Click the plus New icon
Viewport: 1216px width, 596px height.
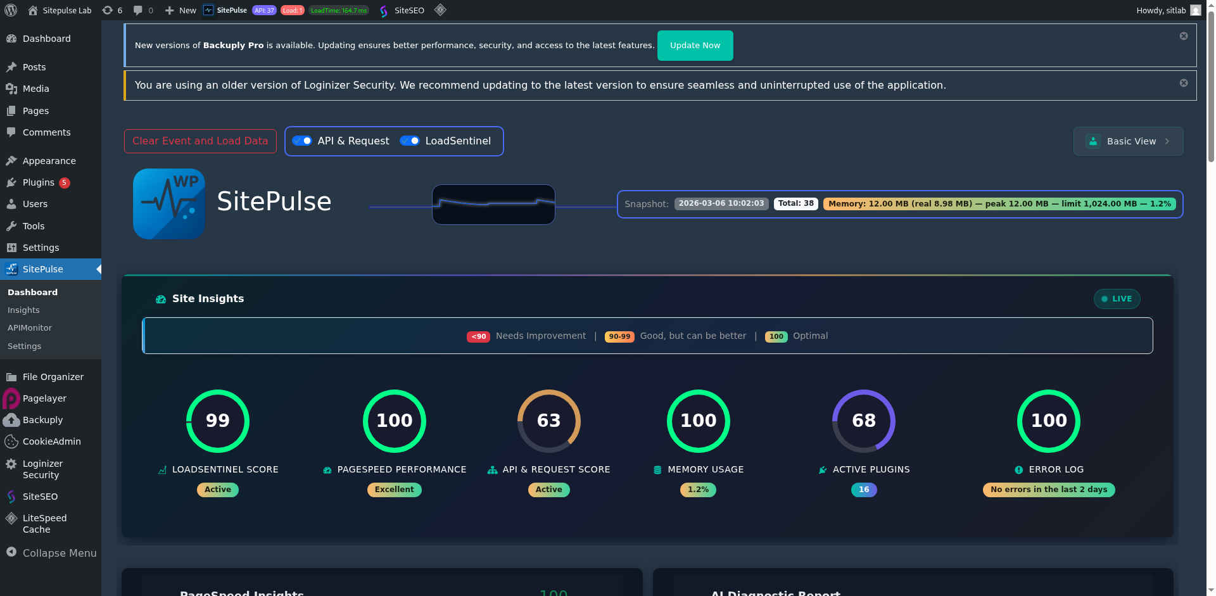169,10
